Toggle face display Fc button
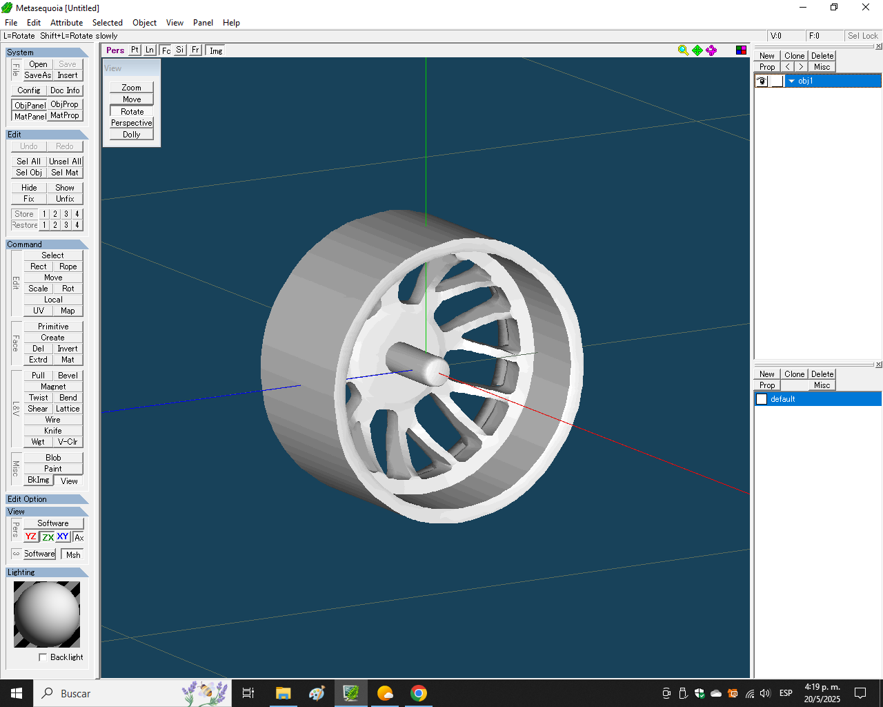 (166, 50)
